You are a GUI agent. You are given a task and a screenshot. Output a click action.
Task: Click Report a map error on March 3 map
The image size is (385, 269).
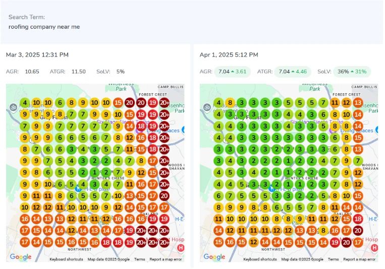point(165,259)
